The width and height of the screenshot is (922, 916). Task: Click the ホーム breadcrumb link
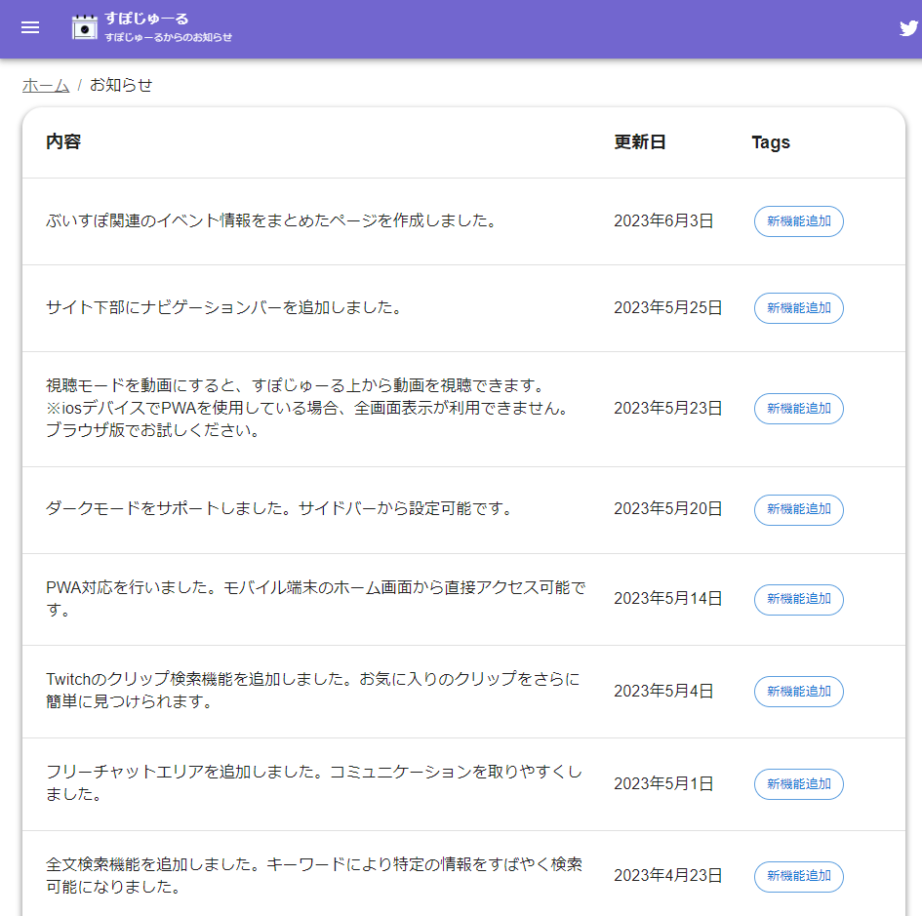pos(46,85)
